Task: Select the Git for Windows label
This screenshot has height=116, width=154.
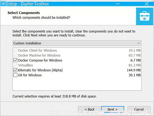Action: pyautogui.click(x=30, y=75)
